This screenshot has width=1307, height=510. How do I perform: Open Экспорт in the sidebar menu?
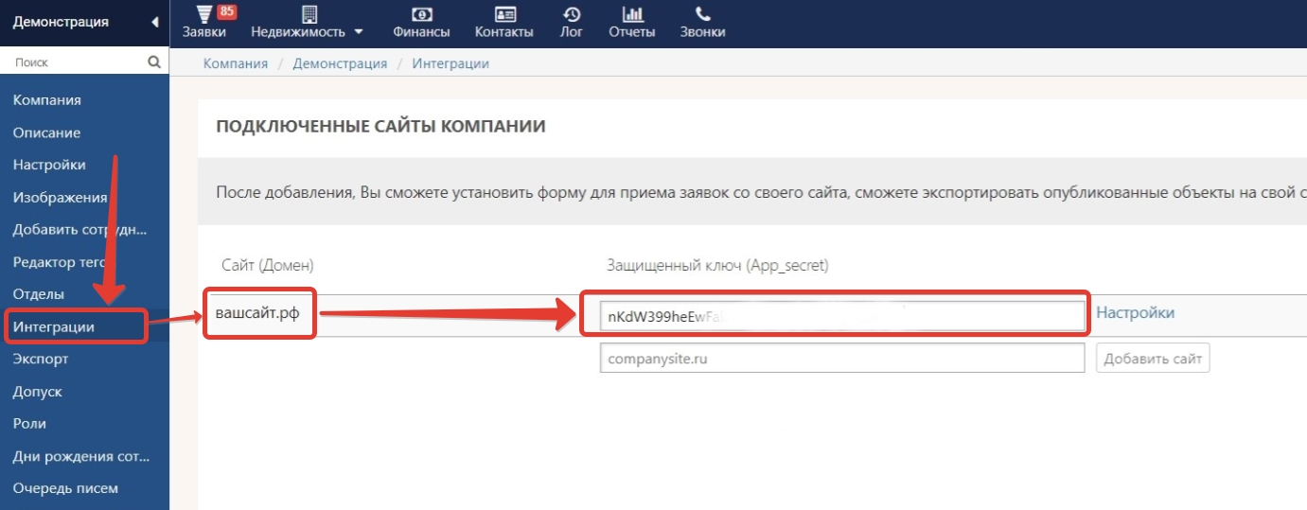[x=41, y=359]
